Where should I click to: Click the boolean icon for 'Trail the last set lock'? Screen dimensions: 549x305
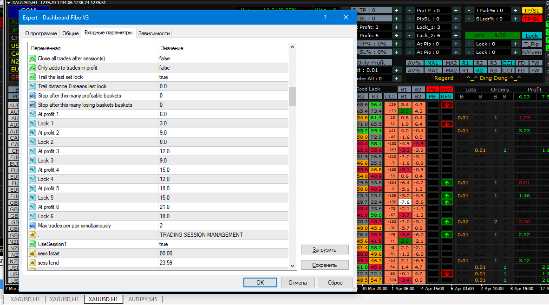point(32,77)
